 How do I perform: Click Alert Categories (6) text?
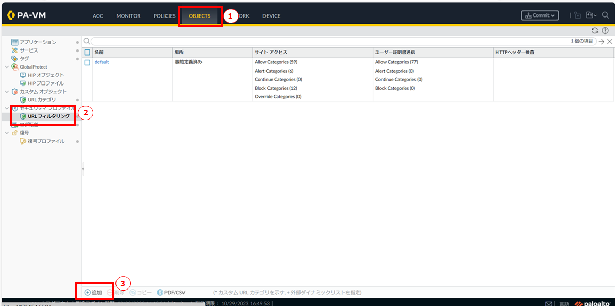(274, 71)
